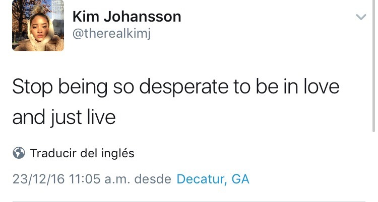
Task: Click the word "desperate" in the tweet
Action: point(186,87)
